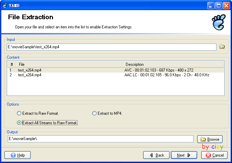
Task: Select the AVC video track row
Action: pyautogui.click(x=115, y=70)
